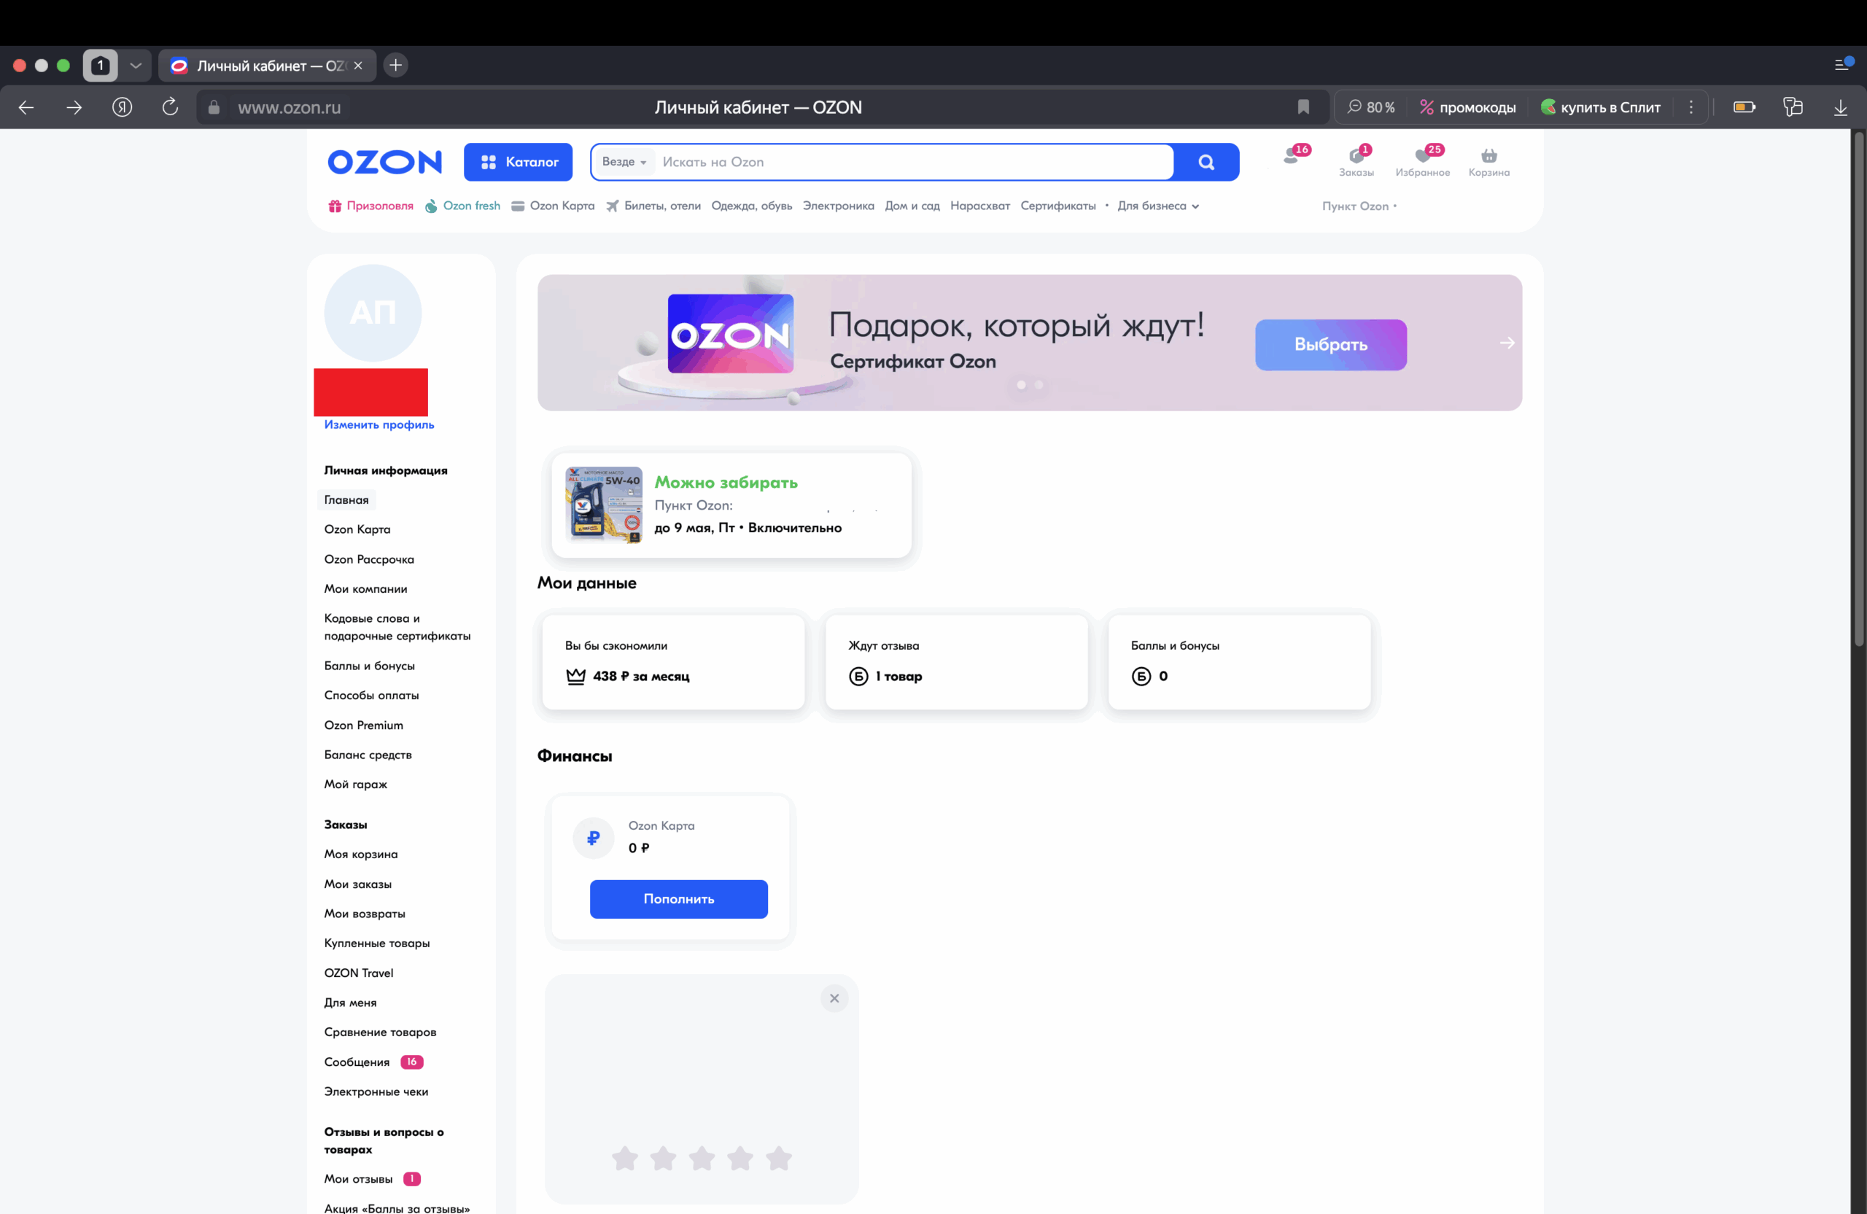Open Ждут отзыва card
This screenshot has height=1214, width=1867.
pyautogui.click(x=956, y=662)
